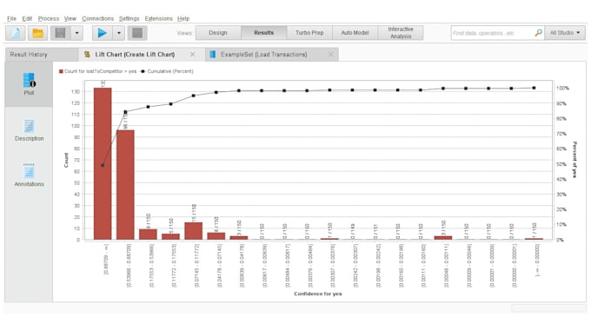Open the Process menu
Viewport: 591px width, 317px height.
(x=49, y=18)
